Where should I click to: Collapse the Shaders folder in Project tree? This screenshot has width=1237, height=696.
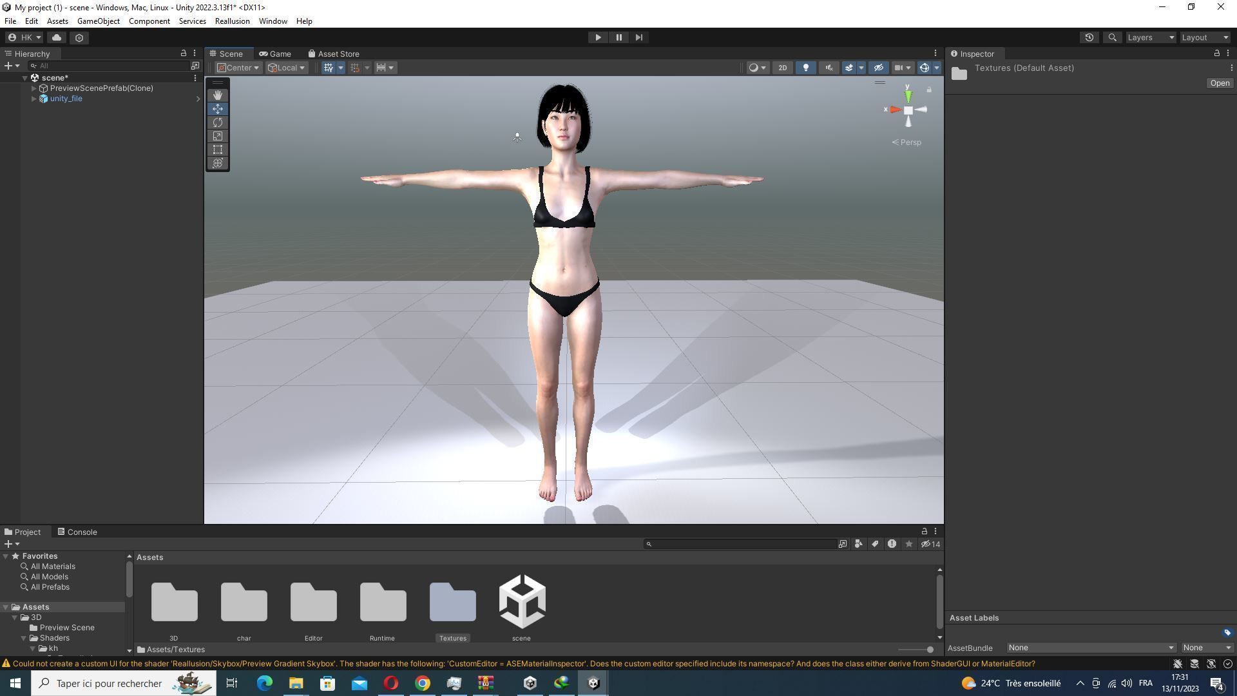24,638
